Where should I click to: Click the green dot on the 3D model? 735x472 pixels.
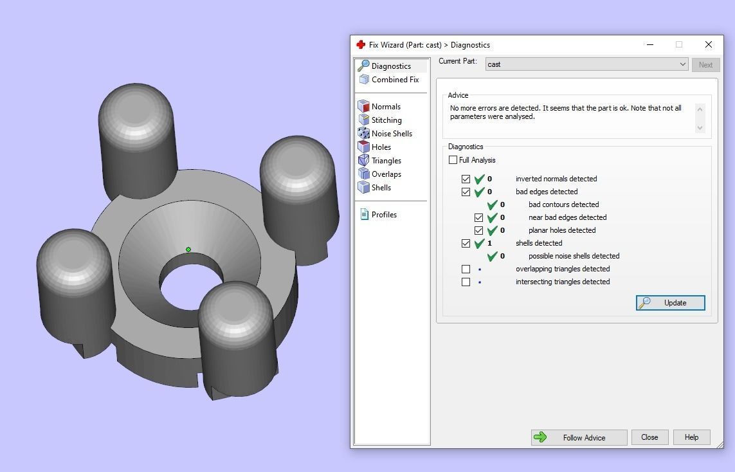click(x=188, y=250)
